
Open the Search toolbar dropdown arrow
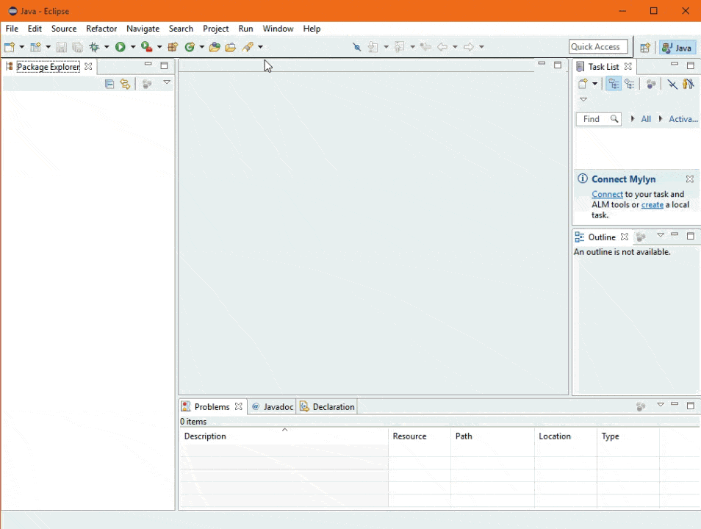point(260,47)
